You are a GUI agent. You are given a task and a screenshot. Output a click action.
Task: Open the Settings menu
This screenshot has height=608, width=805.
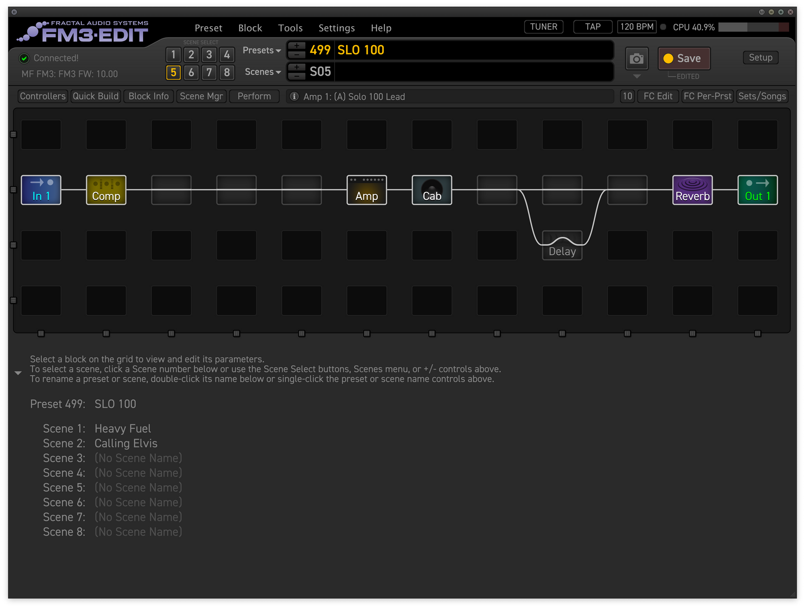pos(336,28)
